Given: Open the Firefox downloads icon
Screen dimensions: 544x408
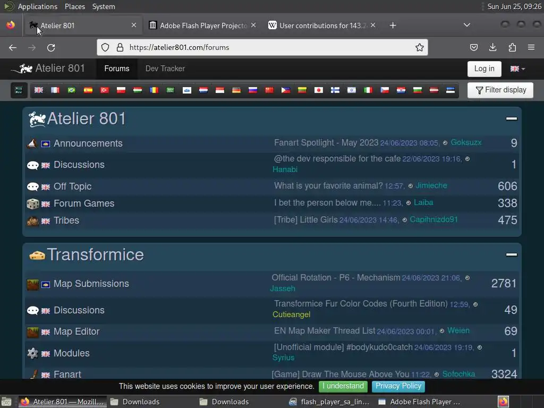Looking at the screenshot, I should pyautogui.click(x=492, y=47).
